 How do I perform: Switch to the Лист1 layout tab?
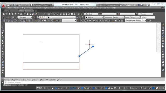coord(14,85)
